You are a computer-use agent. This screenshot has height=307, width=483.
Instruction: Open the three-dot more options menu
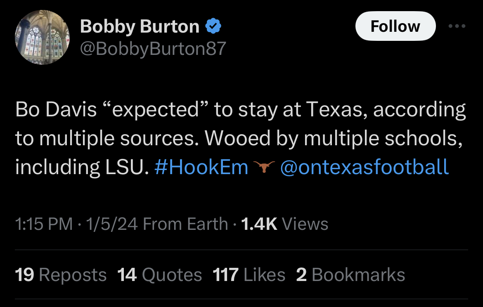(x=457, y=26)
